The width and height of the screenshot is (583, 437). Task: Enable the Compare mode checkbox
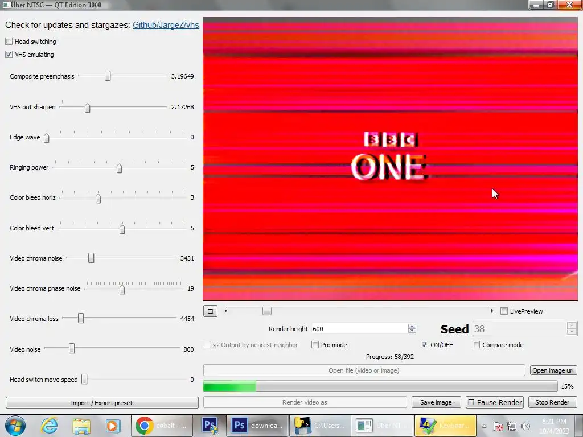[x=477, y=345]
